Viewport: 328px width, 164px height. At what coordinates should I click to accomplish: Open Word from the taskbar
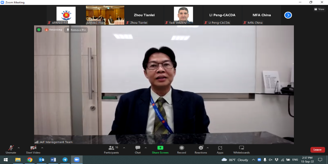pos(53,160)
